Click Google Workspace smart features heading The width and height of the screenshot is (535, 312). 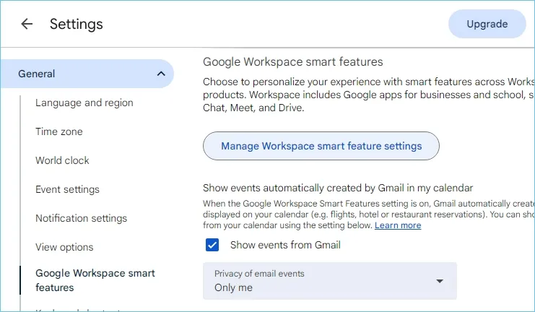tap(292, 62)
